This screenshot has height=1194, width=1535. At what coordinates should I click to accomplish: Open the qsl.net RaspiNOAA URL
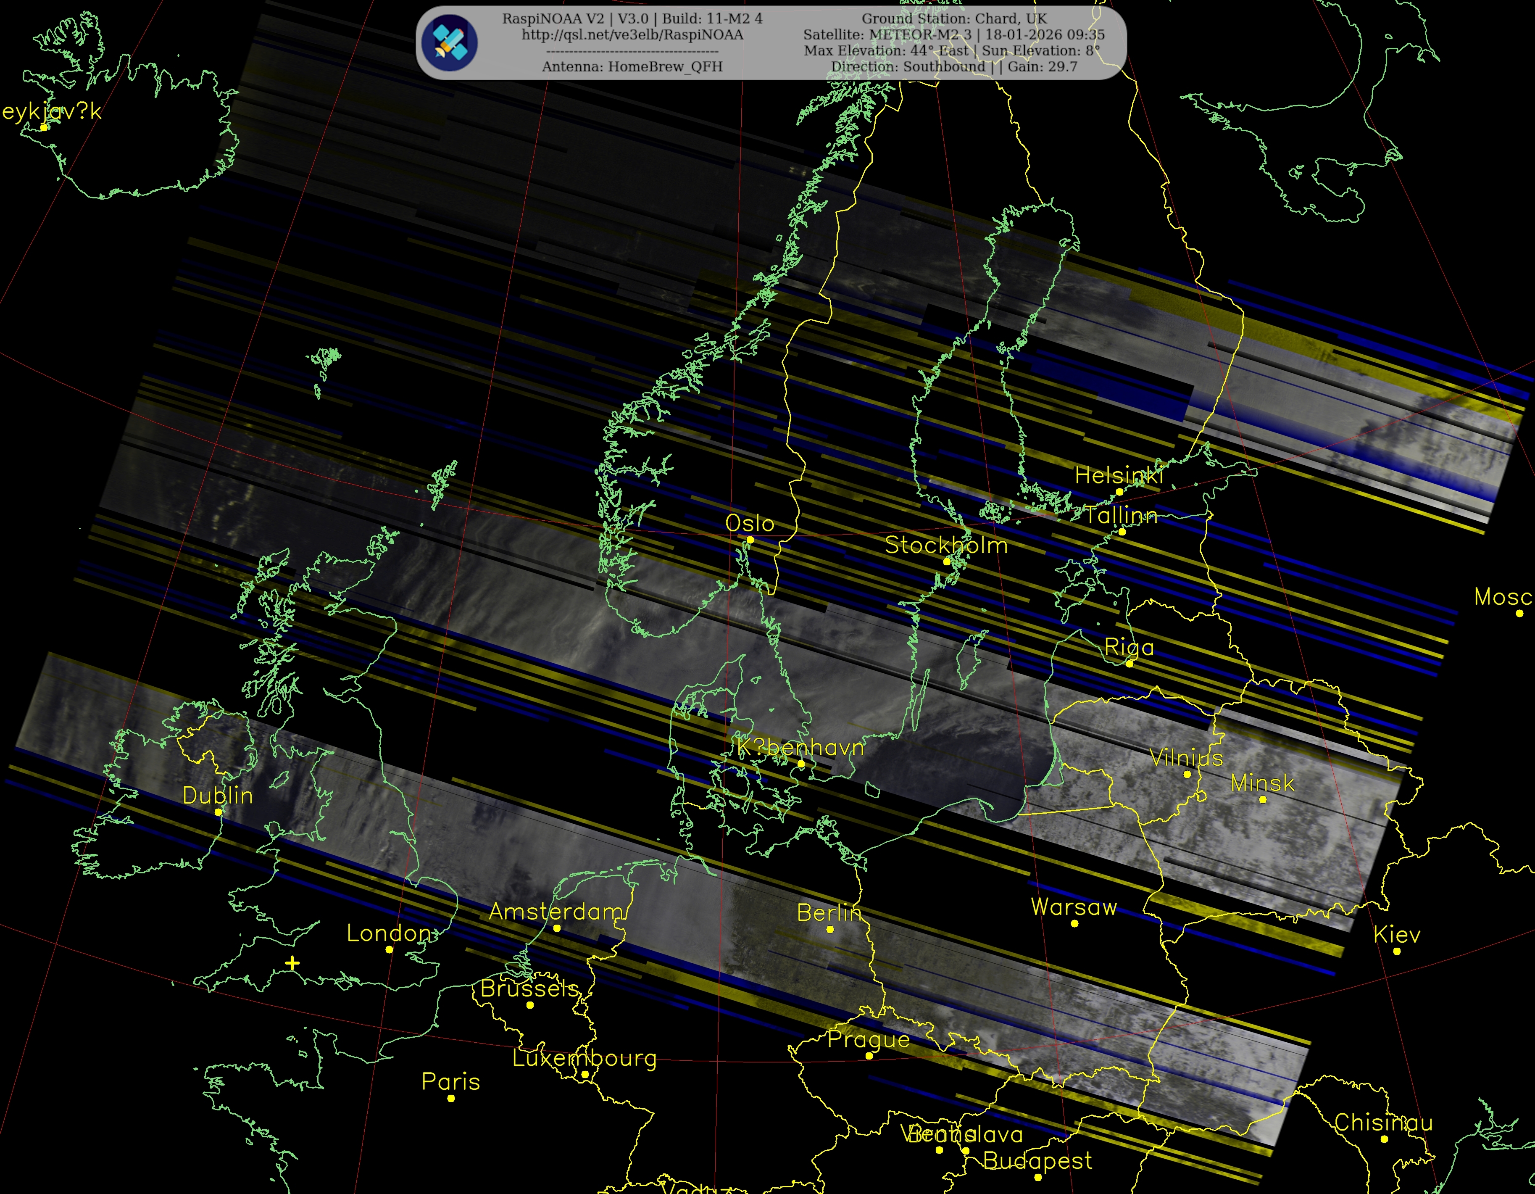pos(632,34)
